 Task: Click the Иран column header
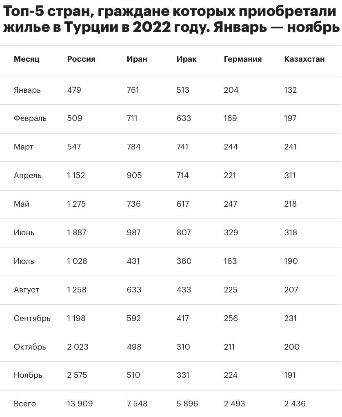point(137,59)
